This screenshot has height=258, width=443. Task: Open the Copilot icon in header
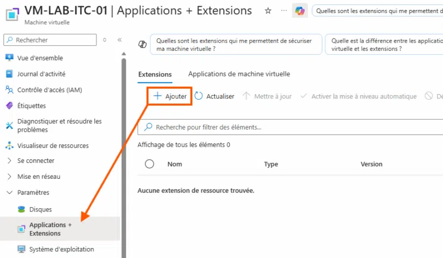point(300,11)
